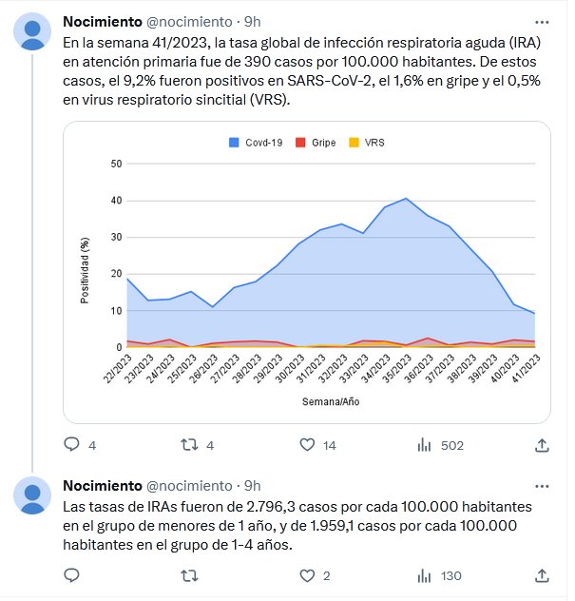Open the 9h timestamp of first tweet

253,22
